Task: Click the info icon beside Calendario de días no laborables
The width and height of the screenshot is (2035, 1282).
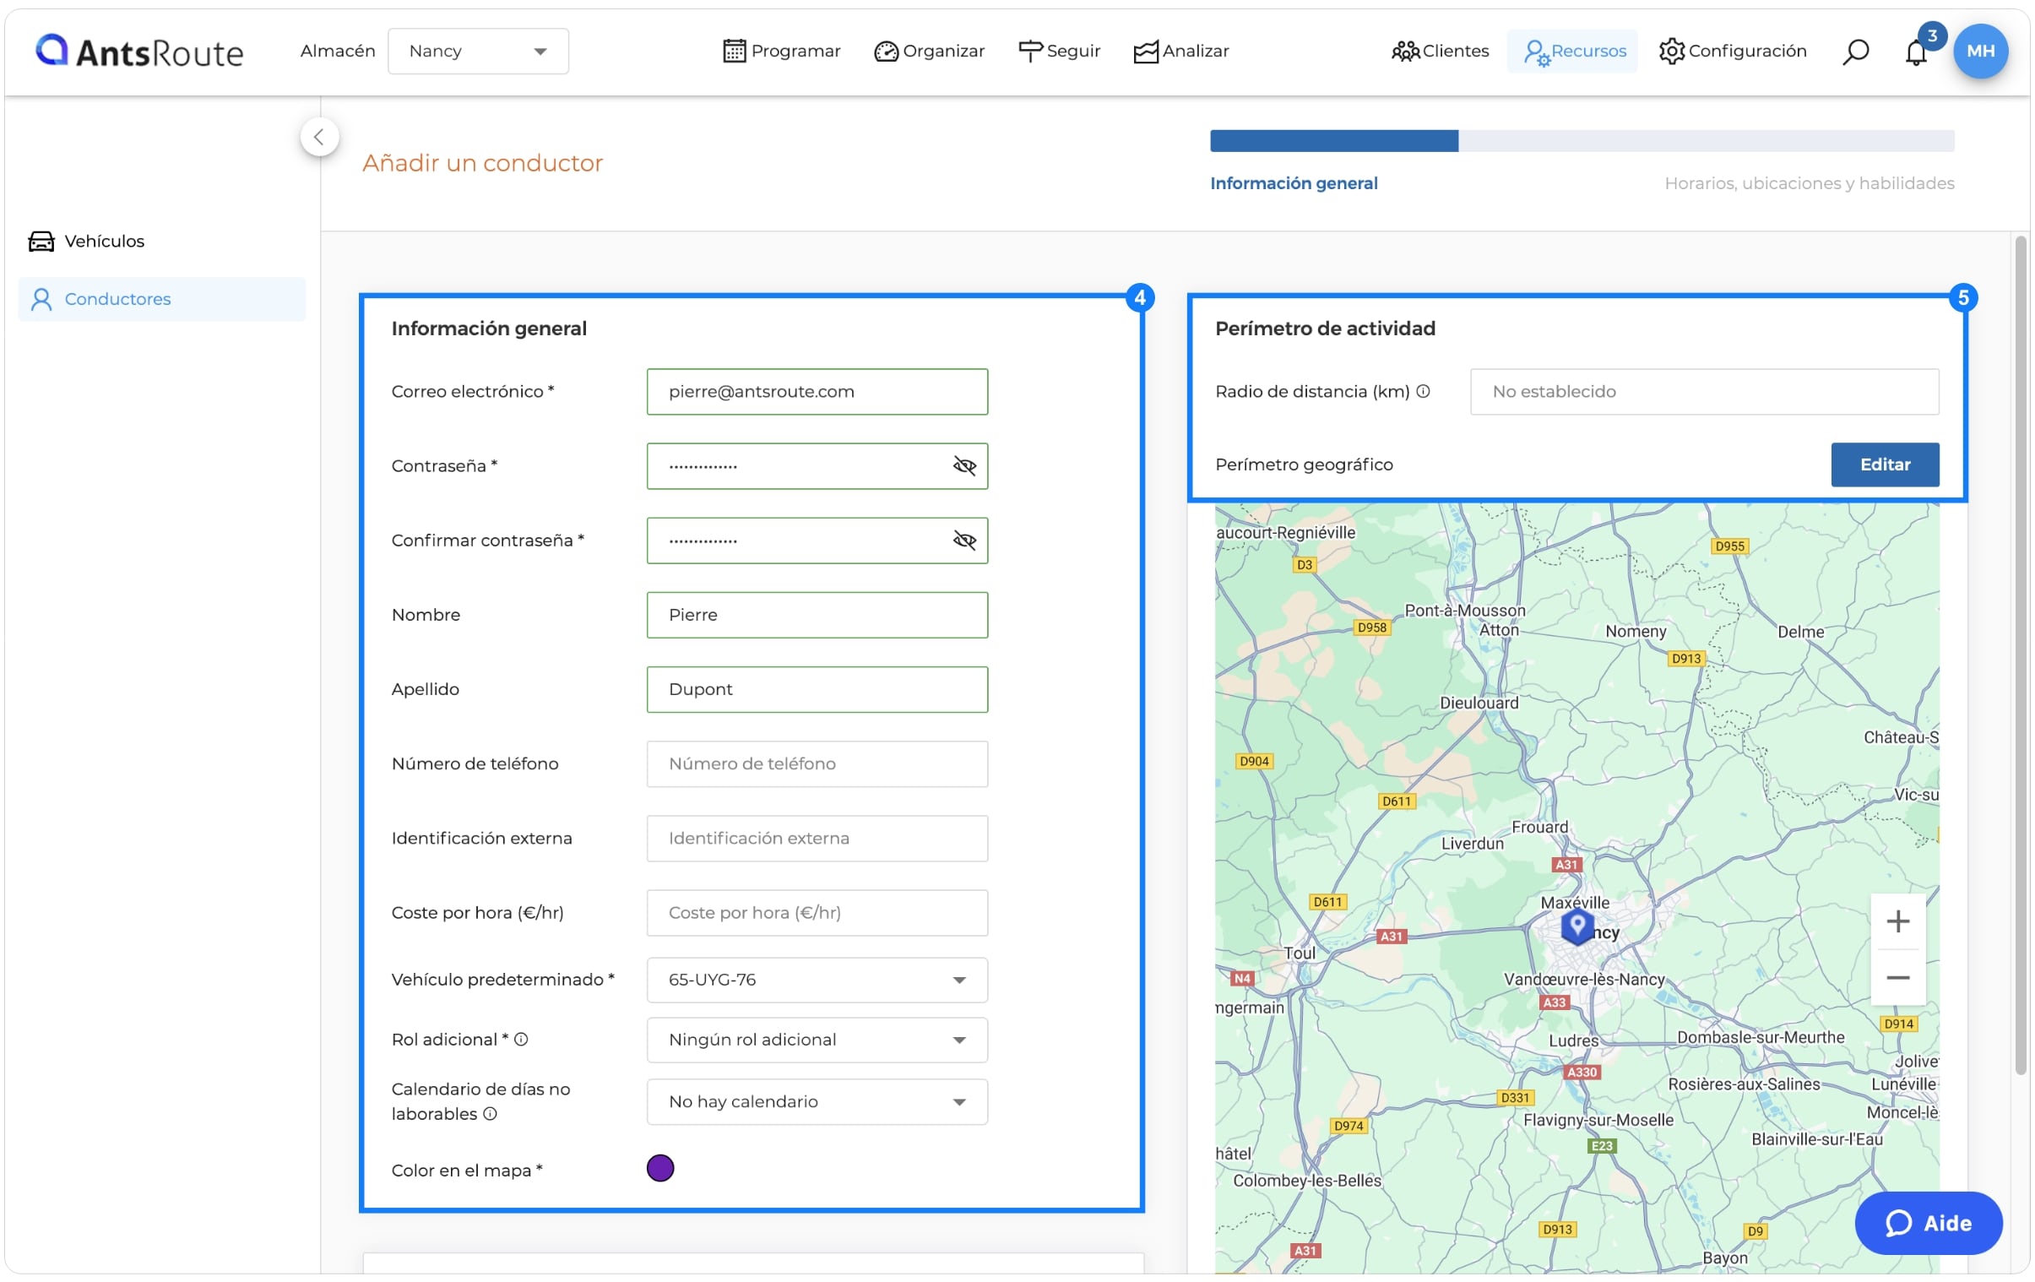Action: pyautogui.click(x=490, y=1114)
